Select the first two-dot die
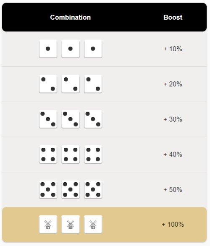 click(48, 84)
